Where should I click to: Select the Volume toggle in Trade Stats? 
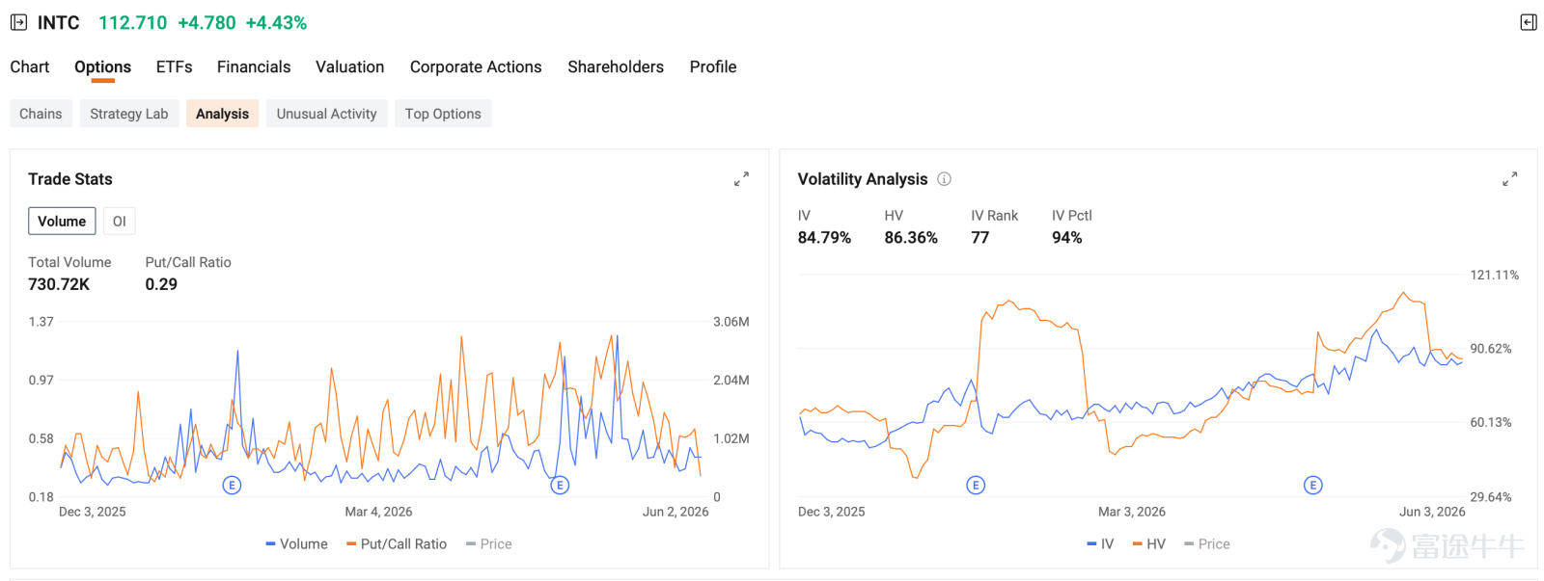[62, 221]
